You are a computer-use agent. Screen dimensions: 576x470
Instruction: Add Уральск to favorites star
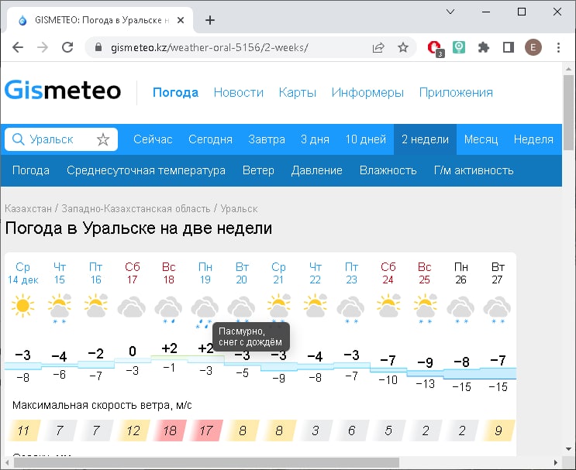click(103, 139)
